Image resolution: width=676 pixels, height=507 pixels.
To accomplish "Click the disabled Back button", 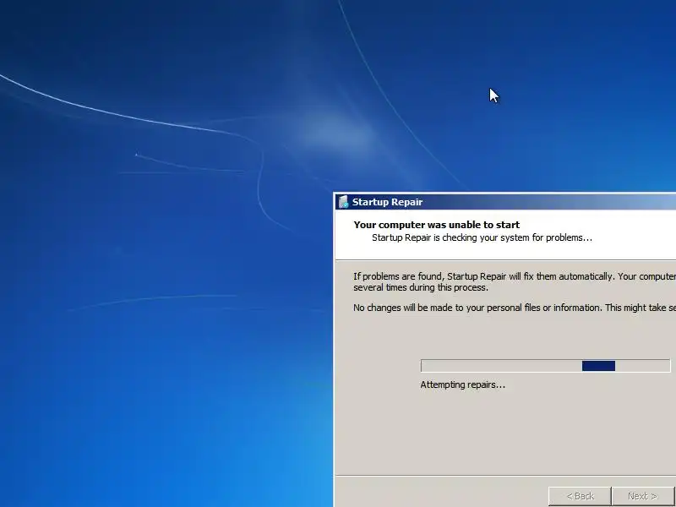I will [580, 496].
